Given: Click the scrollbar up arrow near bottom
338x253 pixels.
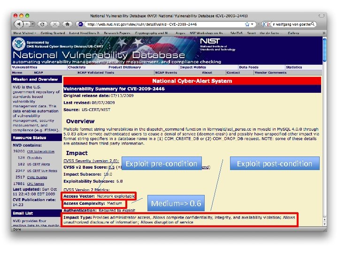Looking at the screenshot, I should [x=325, y=219].
